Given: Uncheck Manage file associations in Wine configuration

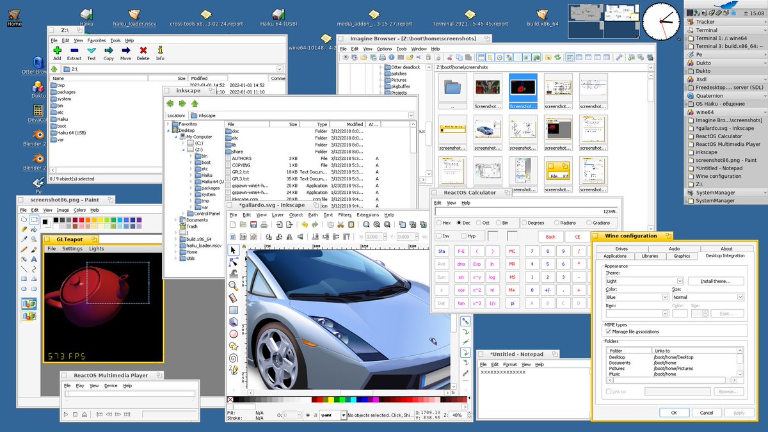Looking at the screenshot, I should pyautogui.click(x=608, y=332).
